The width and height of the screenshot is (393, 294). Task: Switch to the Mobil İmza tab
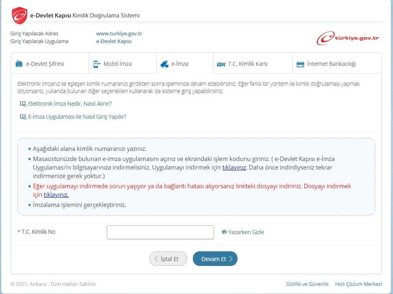point(117,64)
